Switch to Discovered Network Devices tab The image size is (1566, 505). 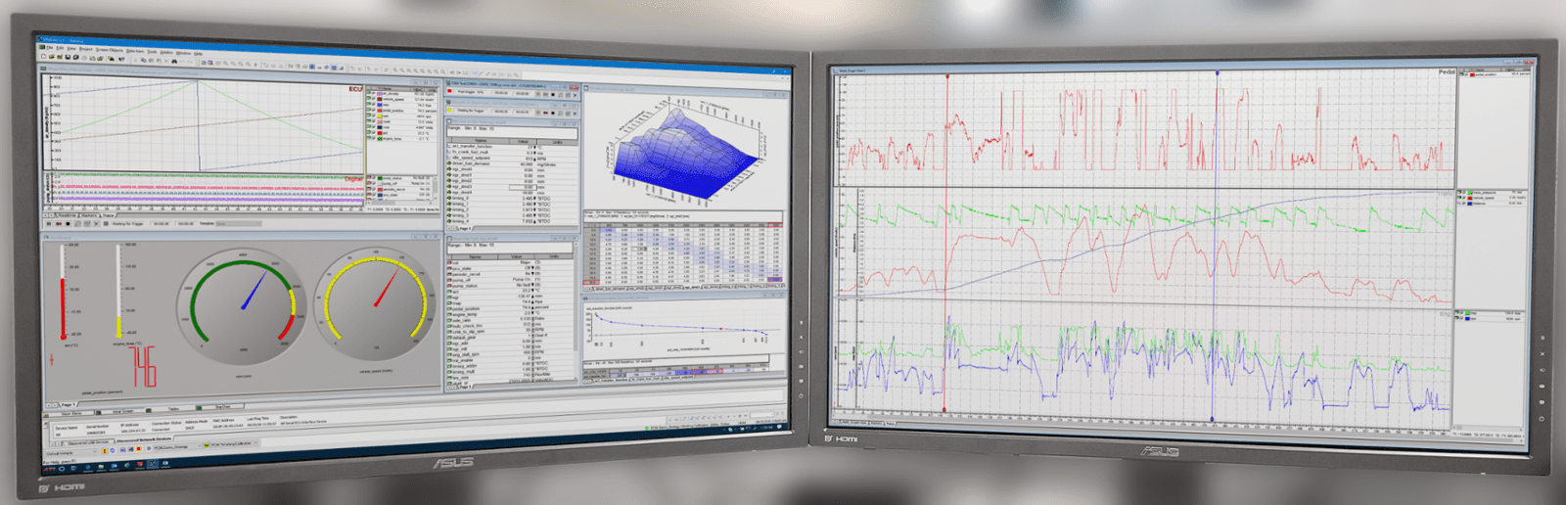[143, 439]
